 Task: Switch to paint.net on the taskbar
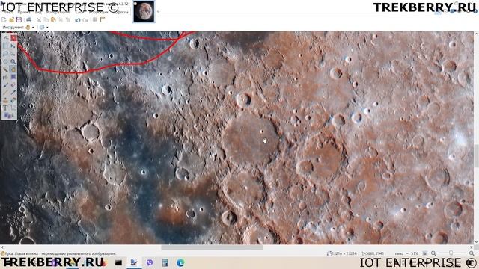click(x=134, y=262)
